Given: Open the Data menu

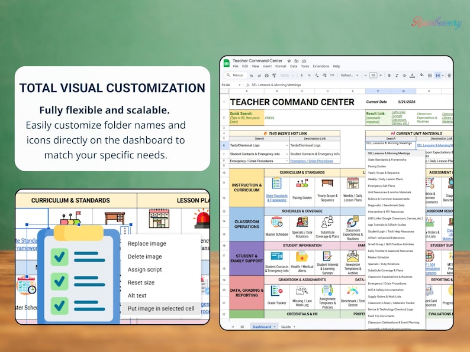Looking at the screenshot, I should pos(294,66).
